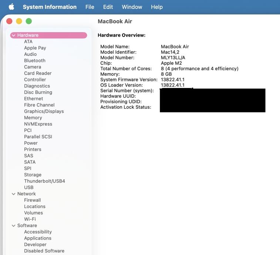
Task: Open Ethernet hardware info
Action: point(33,99)
